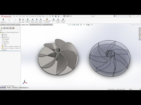Open the Help menu

tap(43, 16)
